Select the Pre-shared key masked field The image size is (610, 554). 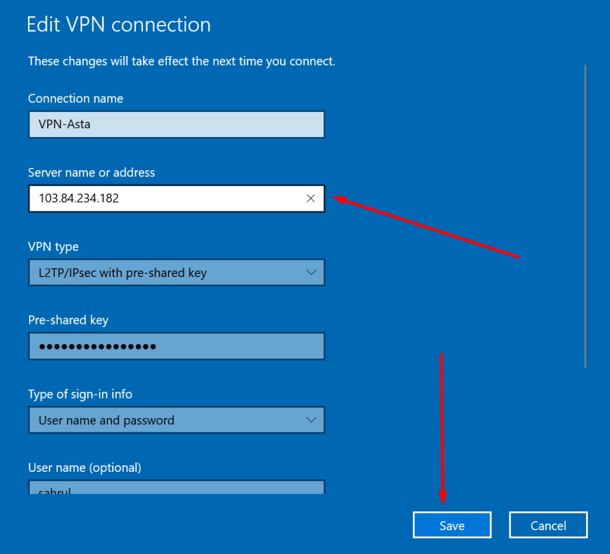click(x=176, y=347)
